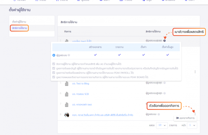This screenshot has width=208, height=135.
Task: Toggle ดูแลการเงินและบัญชี checkbox
Action: point(54,69)
